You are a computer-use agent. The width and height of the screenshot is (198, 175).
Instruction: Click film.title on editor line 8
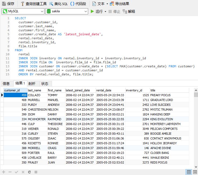[28, 46]
